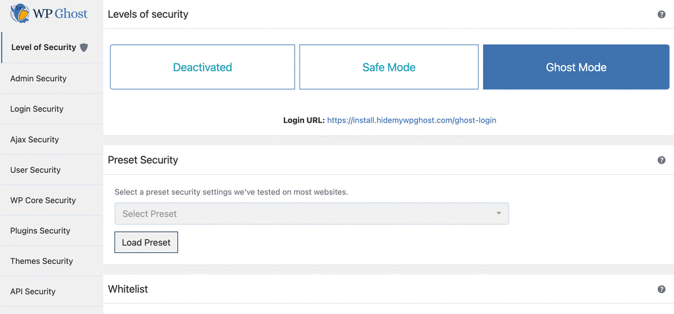
Task: Click the Load Preset button
Action: (x=146, y=242)
